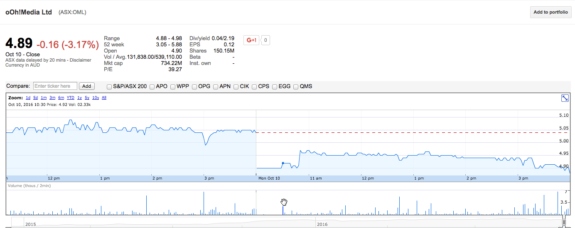
Task: Tick the S&P/ASX 200 comparison checkbox
Action: 109,87
